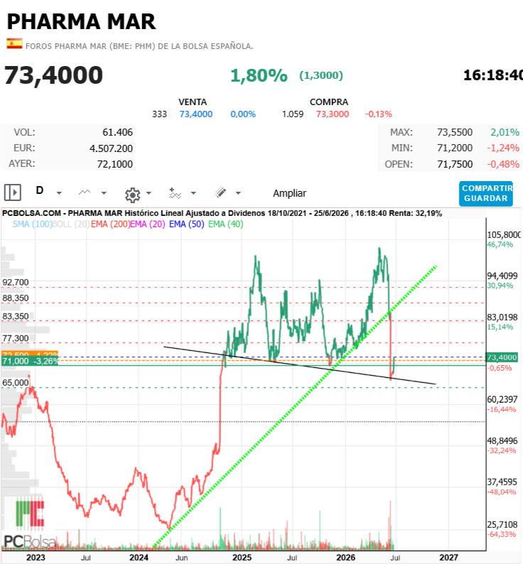This screenshot has height=564, width=523.
Task: Click the EUR value 4.507.200
Action: [x=112, y=148]
